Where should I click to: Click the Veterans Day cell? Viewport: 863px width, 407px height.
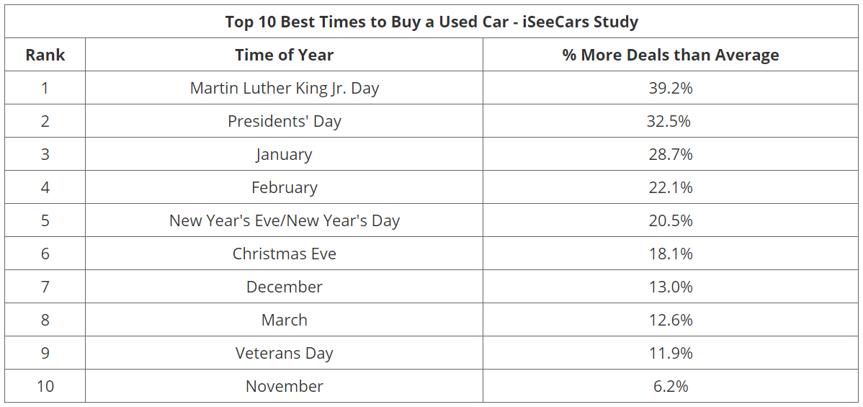[284, 353]
